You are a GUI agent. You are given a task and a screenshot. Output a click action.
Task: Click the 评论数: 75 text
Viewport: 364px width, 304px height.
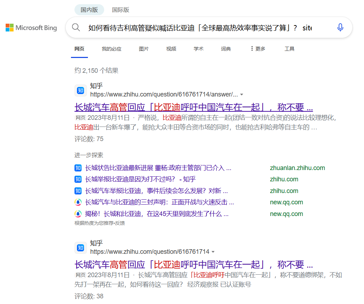[x=89, y=139]
